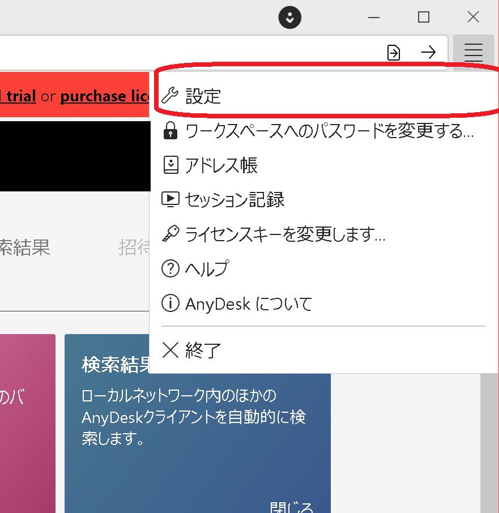Close the AnyDesk window
The height and width of the screenshot is (513, 499).
click(473, 17)
